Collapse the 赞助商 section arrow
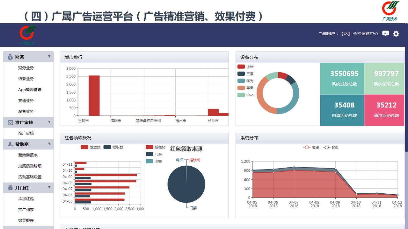Image resolution: width=408 pixels, height=229 pixels. (x=49, y=144)
